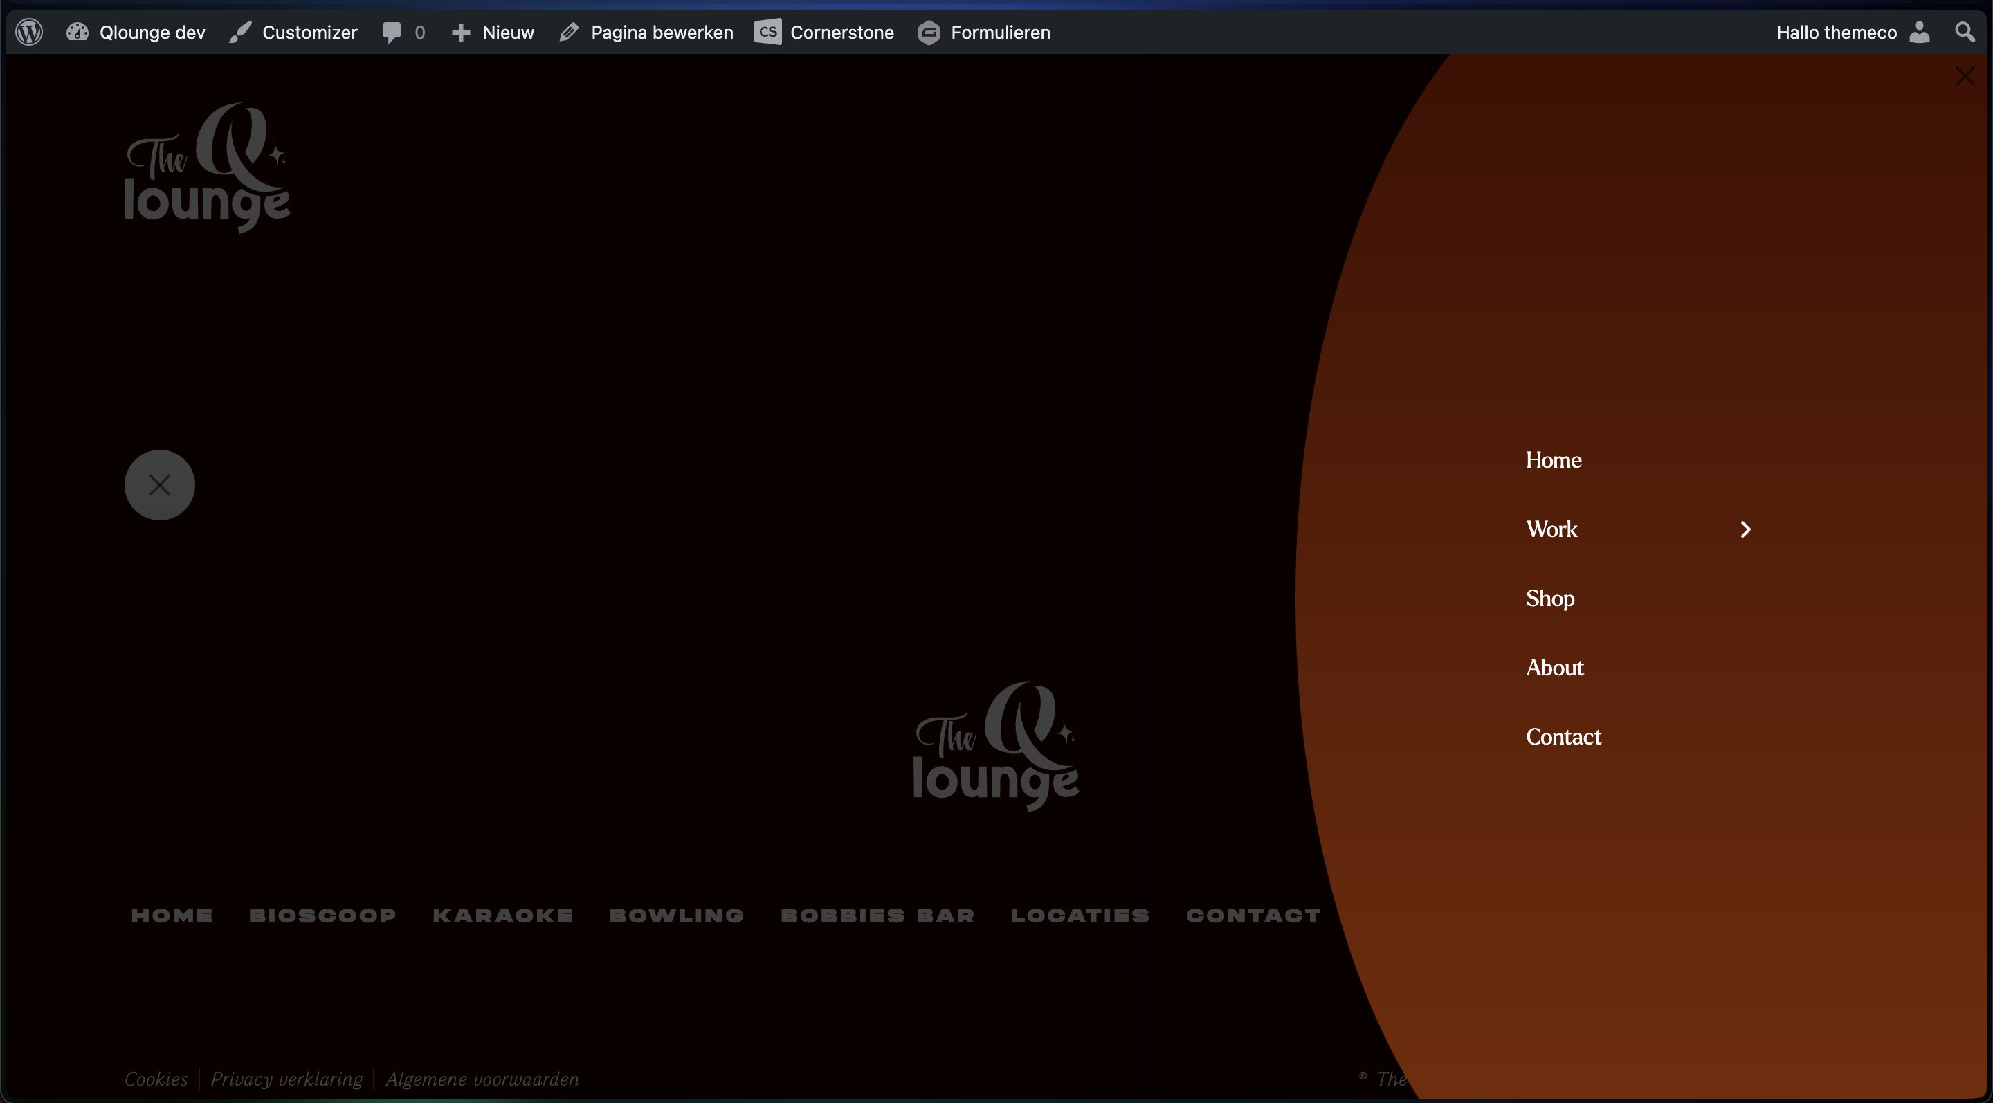Screen dimensions: 1993x1103
Task: Toggle the round menu close button
Action: coord(159,485)
